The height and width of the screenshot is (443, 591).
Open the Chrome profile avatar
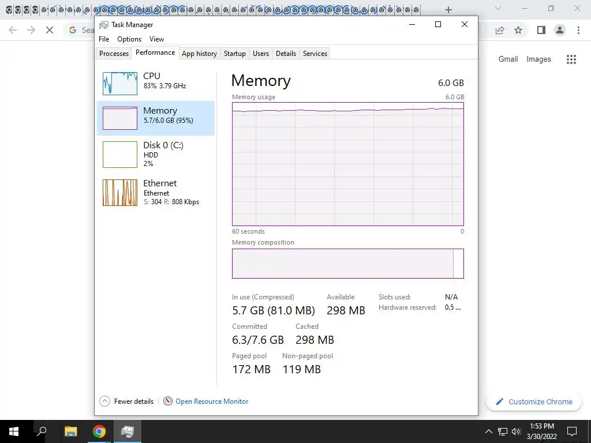coord(560,30)
